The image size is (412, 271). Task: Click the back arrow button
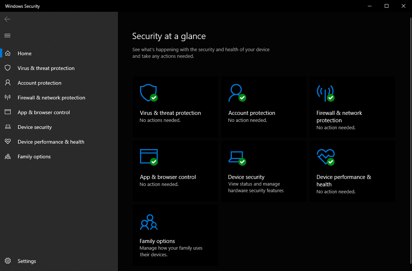(x=7, y=19)
